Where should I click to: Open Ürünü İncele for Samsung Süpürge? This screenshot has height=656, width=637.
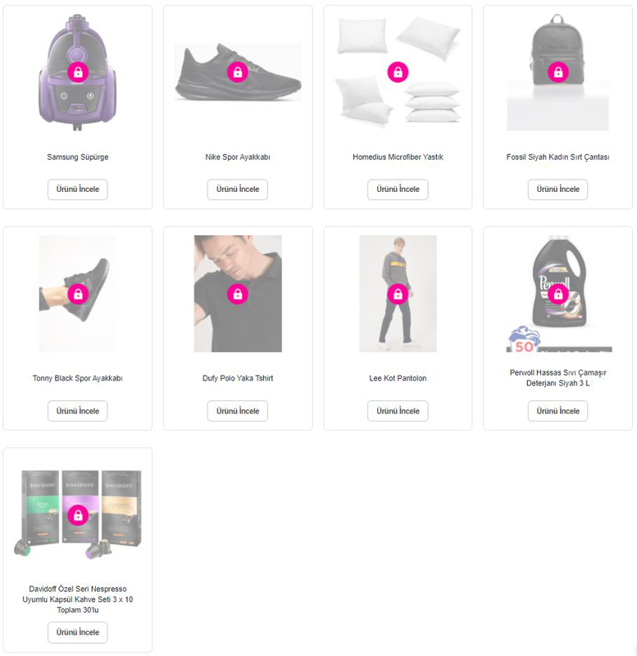point(78,189)
